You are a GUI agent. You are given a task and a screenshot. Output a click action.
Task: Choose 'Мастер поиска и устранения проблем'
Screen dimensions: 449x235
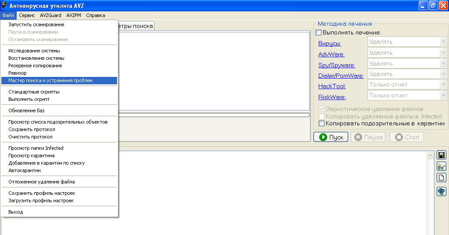(59, 80)
